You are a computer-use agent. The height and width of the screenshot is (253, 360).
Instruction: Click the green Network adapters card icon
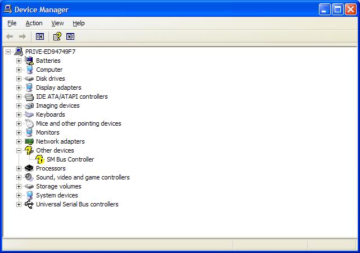click(29, 141)
